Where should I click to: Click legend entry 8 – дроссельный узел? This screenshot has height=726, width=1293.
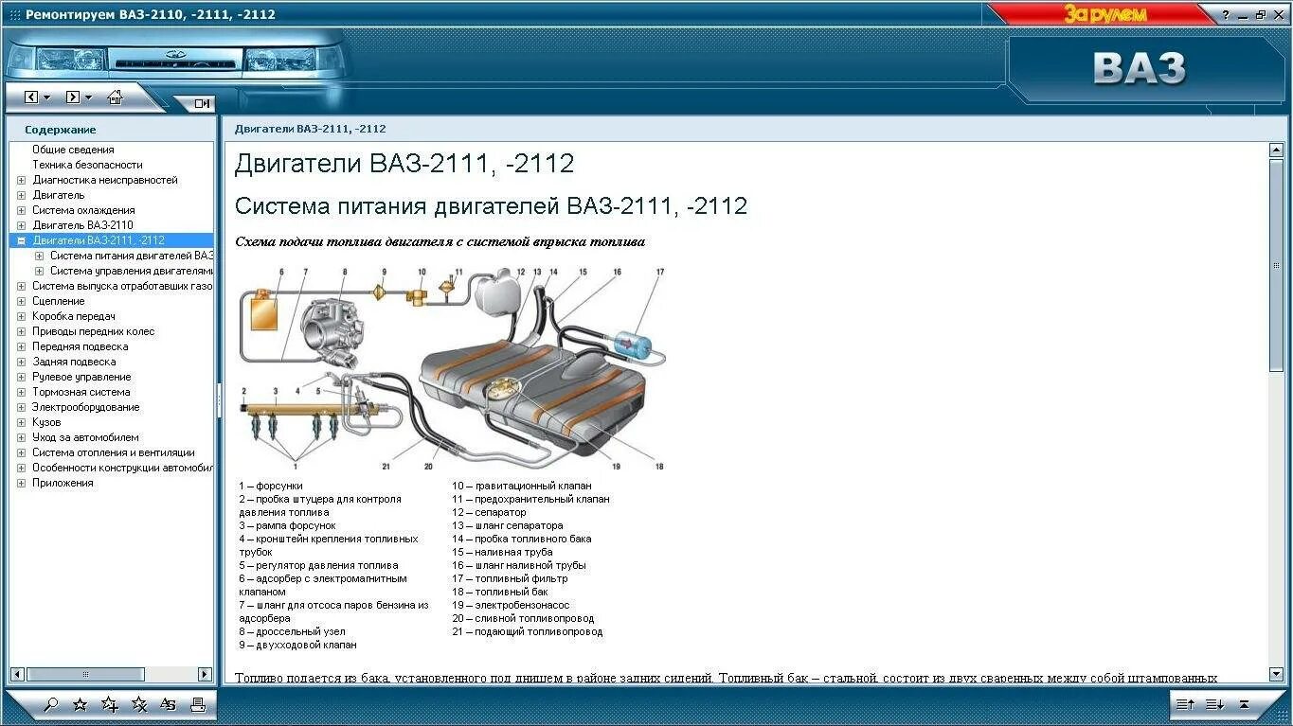pyautogui.click(x=292, y=631)
